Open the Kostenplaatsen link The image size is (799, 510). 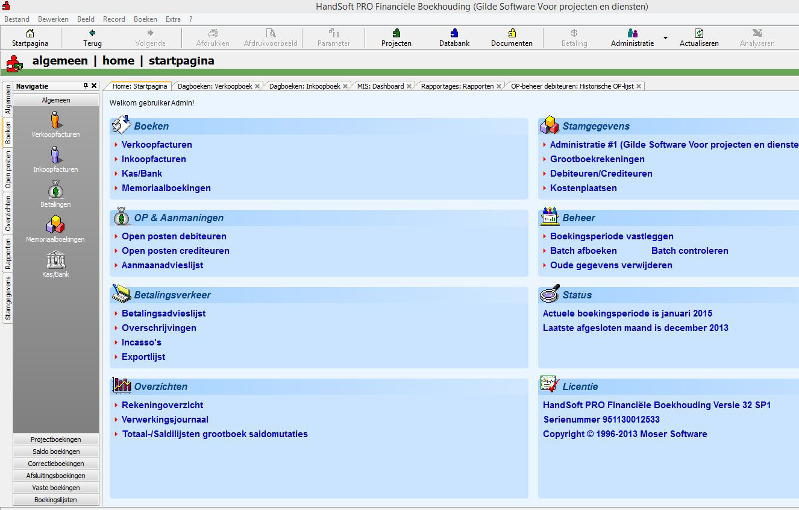click(x=583, y=188)
